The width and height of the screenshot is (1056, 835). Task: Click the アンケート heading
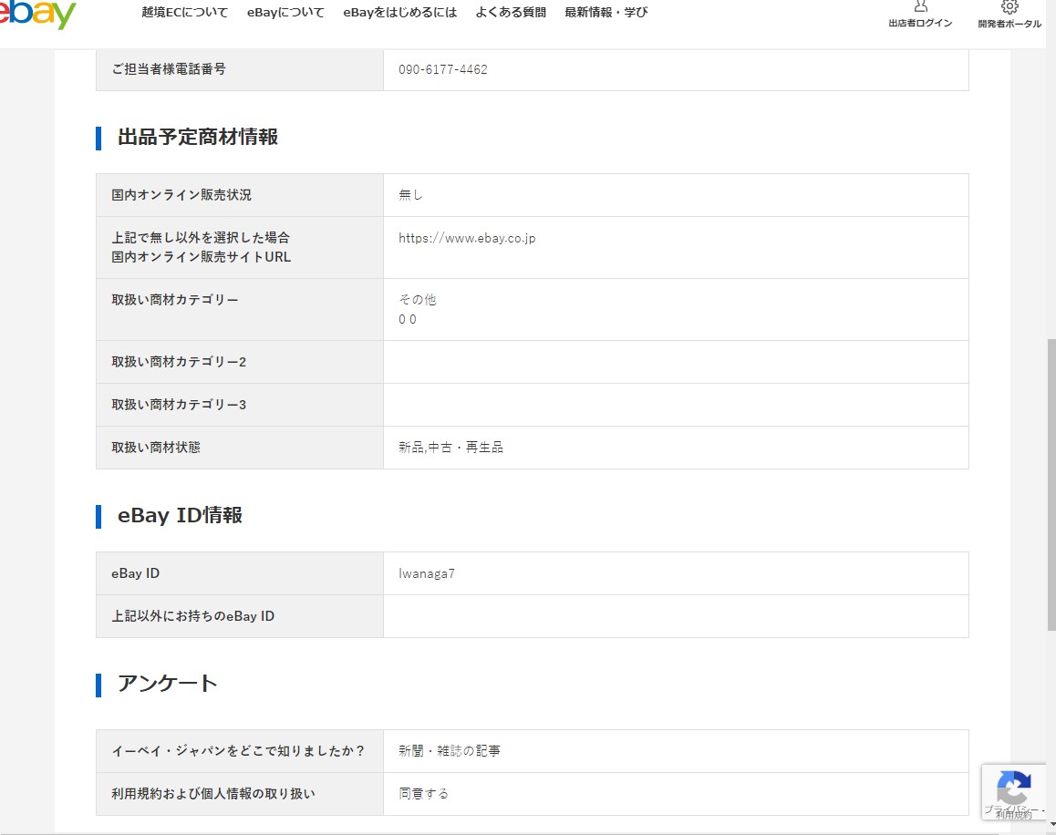click(x=167, y=684)
